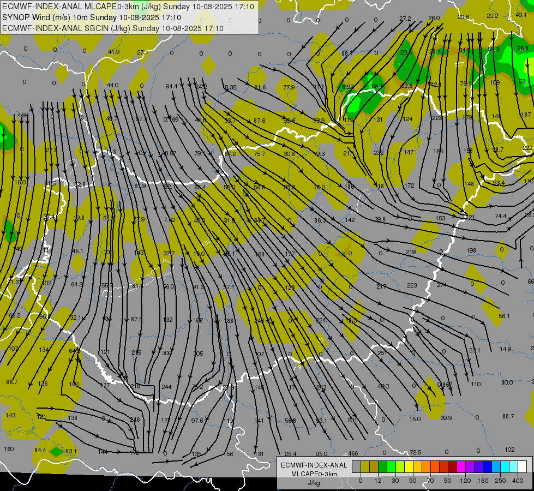Click the legend tick label 50
The image size is (534, 491).
click(413, 481)
